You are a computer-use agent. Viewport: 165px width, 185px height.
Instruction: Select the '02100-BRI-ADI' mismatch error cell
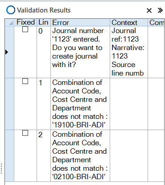pyautogui.click(x=80, y=156)
